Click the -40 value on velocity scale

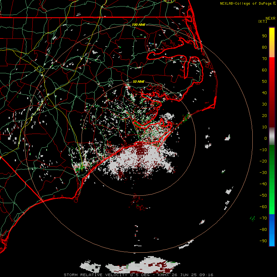tap(263, 184)
